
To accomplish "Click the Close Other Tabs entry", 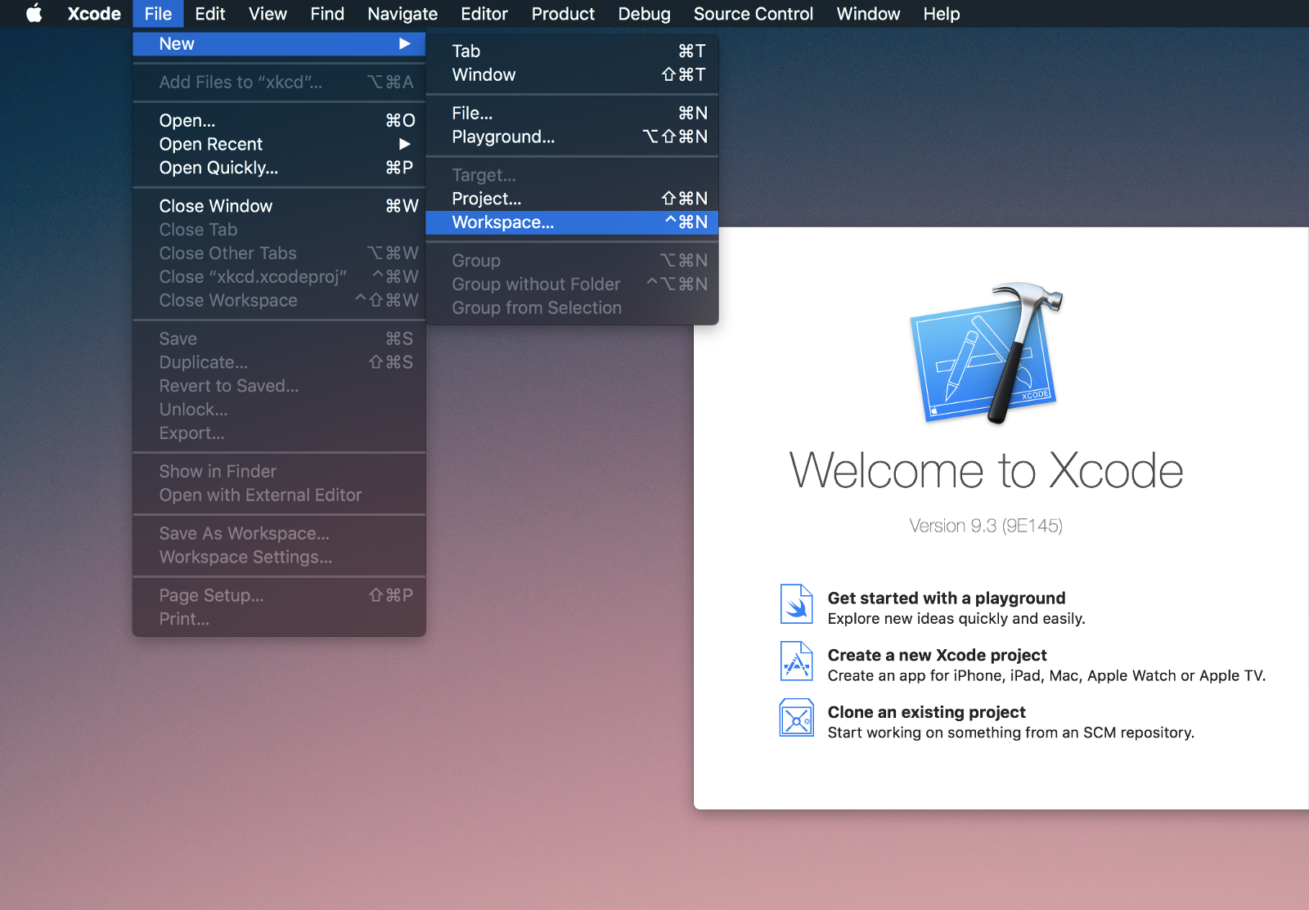I will pos(279,253).
